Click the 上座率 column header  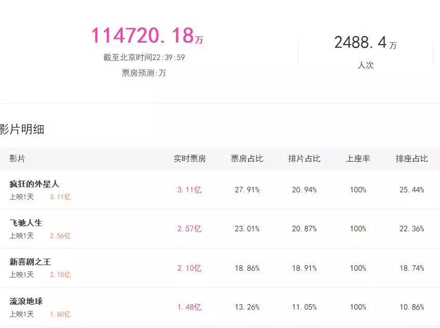tap(358, 159)
